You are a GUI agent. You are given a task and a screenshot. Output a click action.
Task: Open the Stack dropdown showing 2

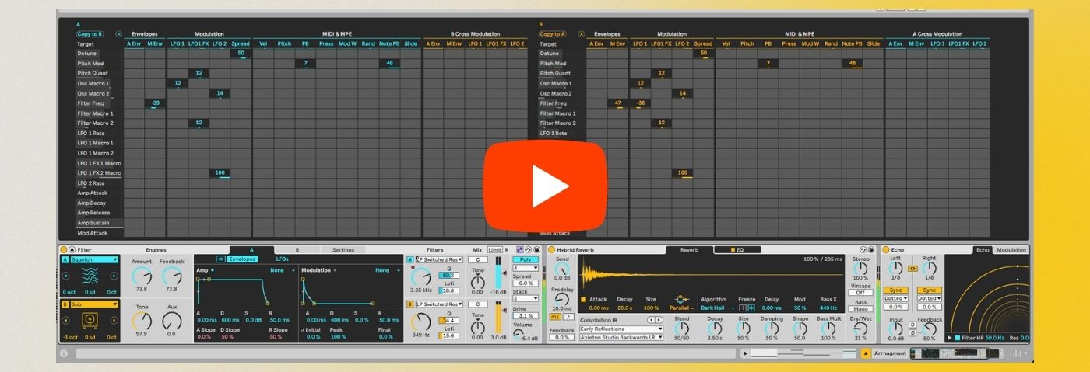[526, 298]
